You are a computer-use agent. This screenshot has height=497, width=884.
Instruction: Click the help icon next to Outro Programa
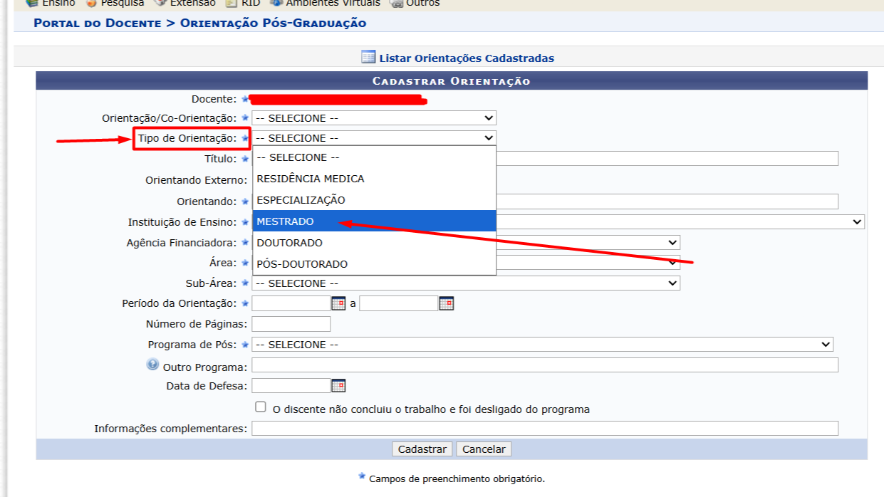152,365
